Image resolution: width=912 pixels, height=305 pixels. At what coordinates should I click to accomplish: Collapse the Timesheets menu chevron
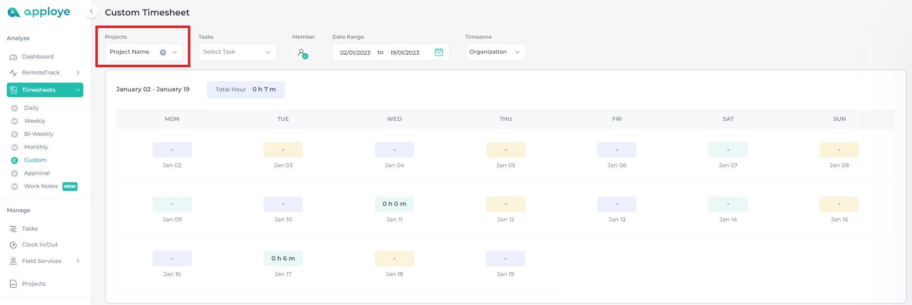(x=78, y=90)
